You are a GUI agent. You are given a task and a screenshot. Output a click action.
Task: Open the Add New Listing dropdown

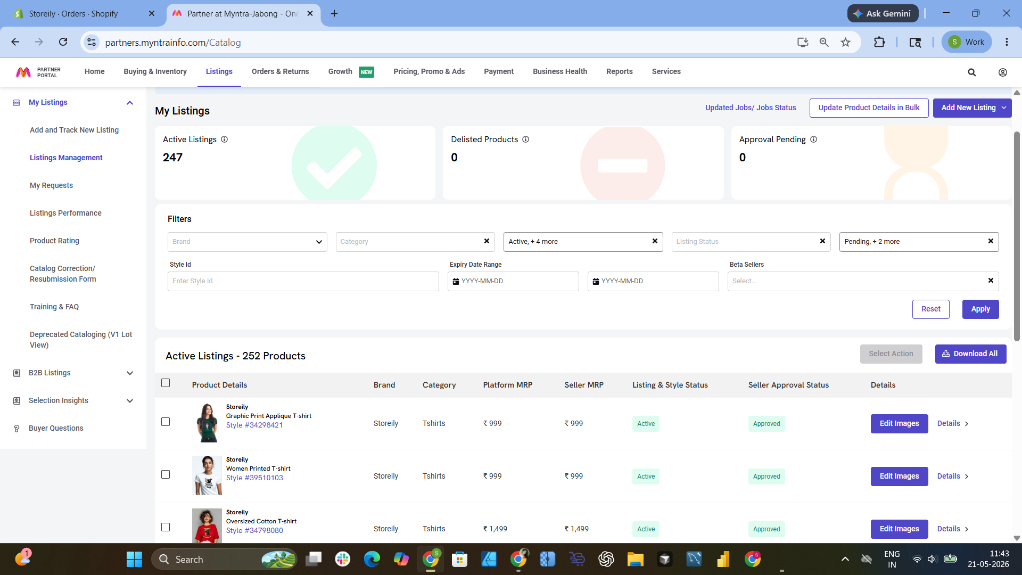(972, 108)
